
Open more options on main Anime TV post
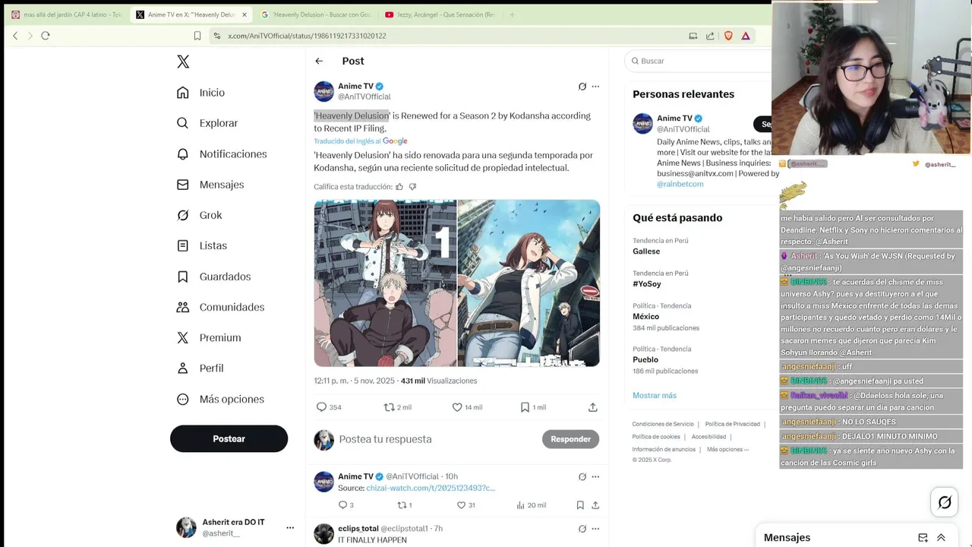click(595, 87)
